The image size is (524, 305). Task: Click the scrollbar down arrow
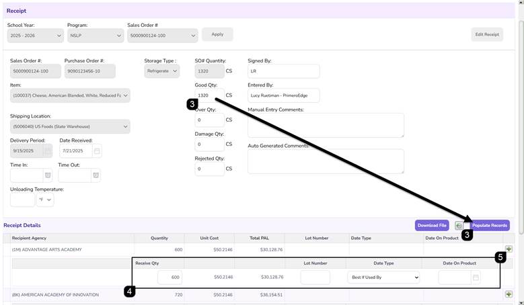[521, 302]
